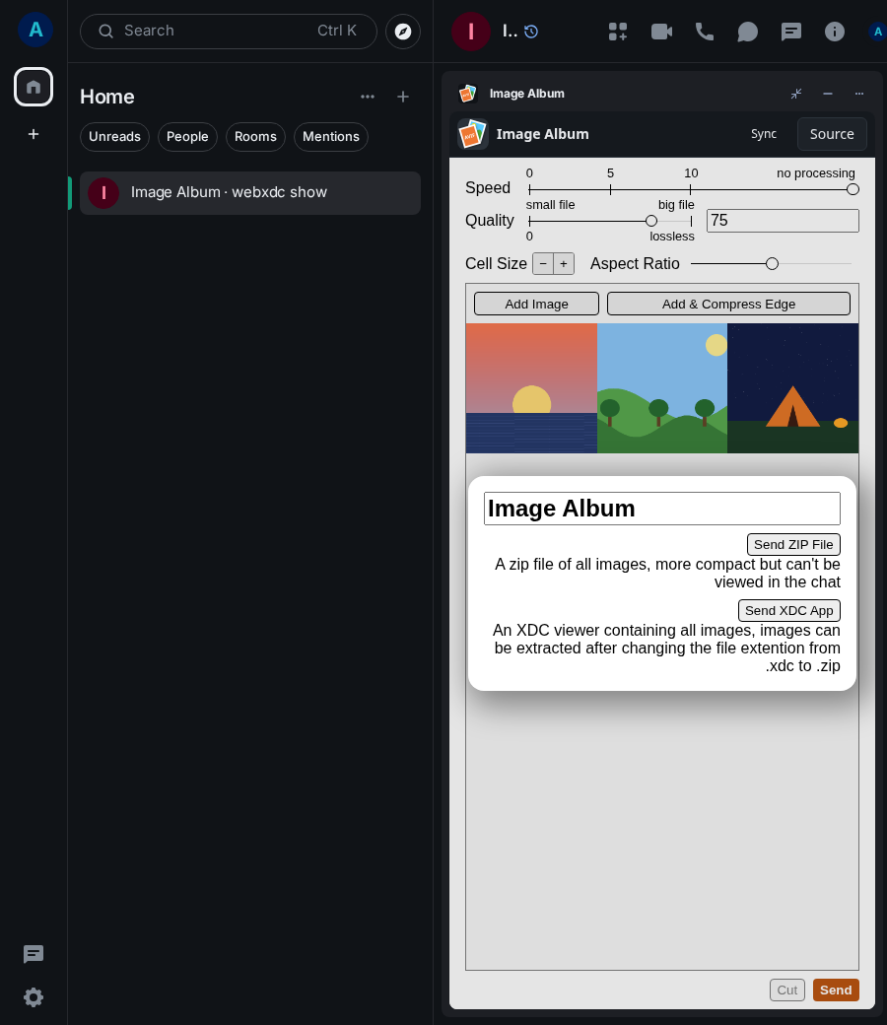Click the Quality value field showing 75
887x1025 pixels.
click(783, 221)
